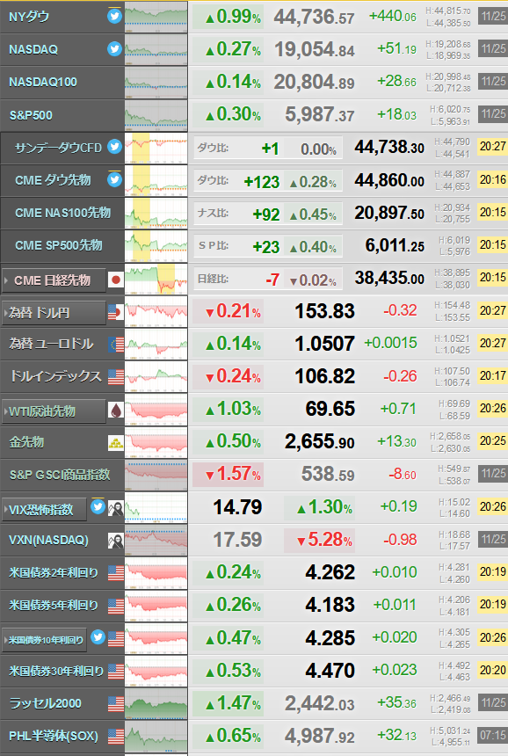Screen dimensions: 508x756
Task: Open the CME SP500先物 name link
Action: (x=59, y=245)
